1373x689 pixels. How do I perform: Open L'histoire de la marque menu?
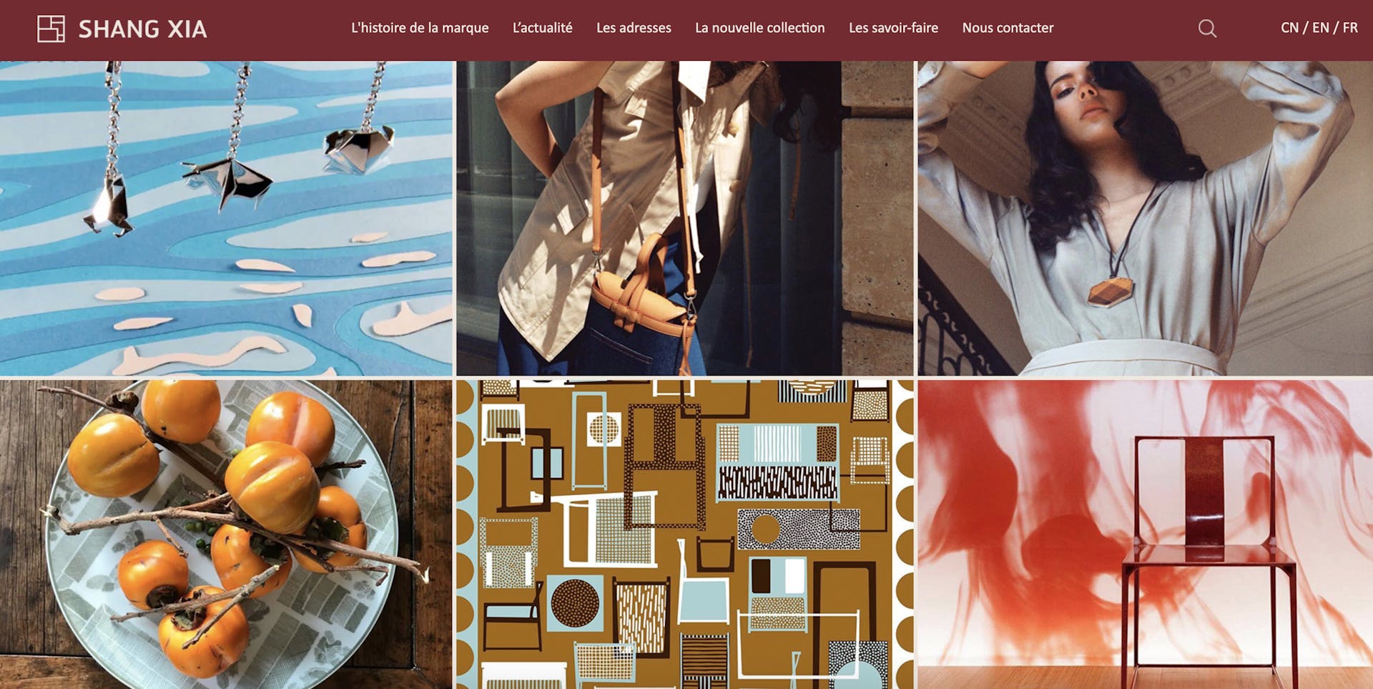click(420, 28)
